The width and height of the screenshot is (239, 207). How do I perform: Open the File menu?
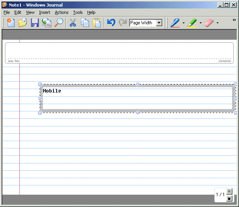7,12
